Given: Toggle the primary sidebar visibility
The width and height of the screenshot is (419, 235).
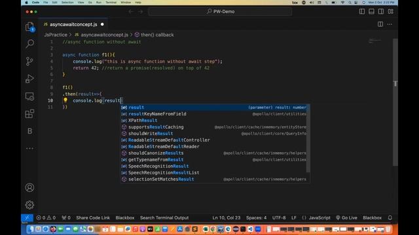Looking at the screenshot, I should coord(362,12).
